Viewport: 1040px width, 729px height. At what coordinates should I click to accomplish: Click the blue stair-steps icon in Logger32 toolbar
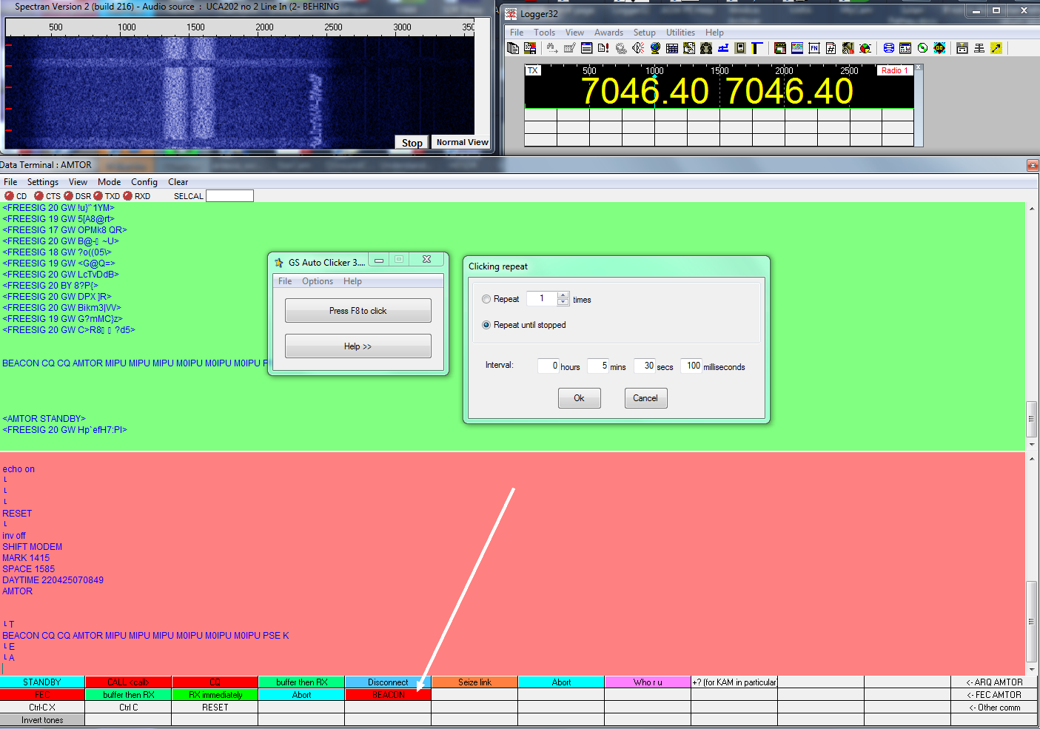723,48
